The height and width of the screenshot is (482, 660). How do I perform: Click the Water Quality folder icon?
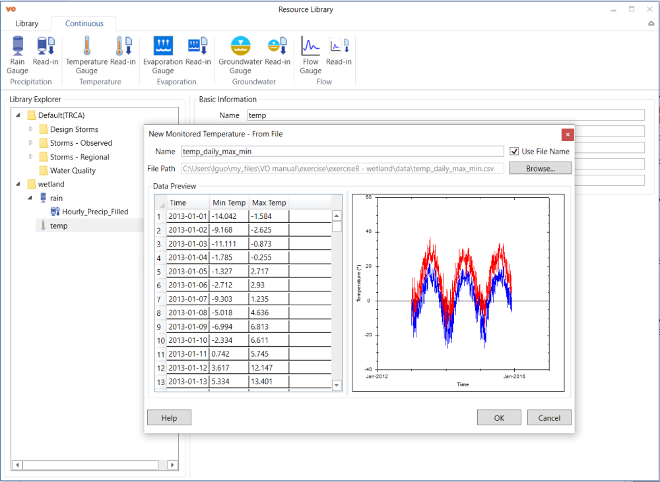(44, 170)
